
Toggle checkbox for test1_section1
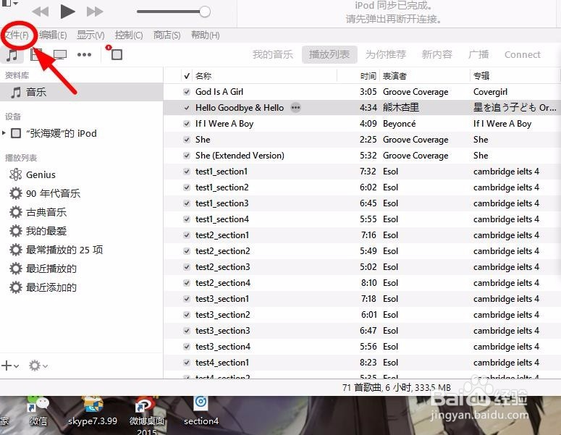[x=187, y=172]
